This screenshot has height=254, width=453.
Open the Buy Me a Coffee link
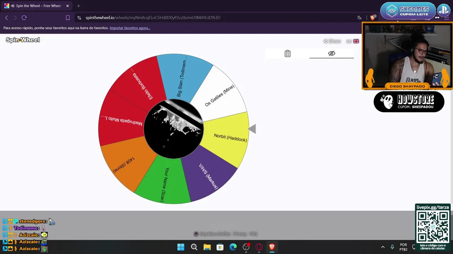[212, 234]
